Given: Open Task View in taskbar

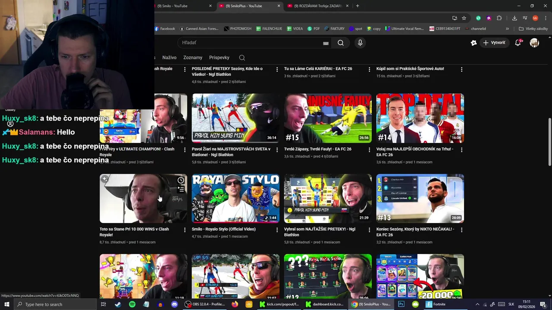Looking at the screenshot, I should click(103, 304).
